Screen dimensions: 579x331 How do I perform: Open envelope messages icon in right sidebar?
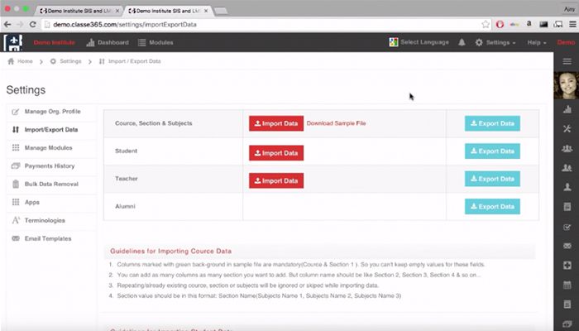(567, 246)
